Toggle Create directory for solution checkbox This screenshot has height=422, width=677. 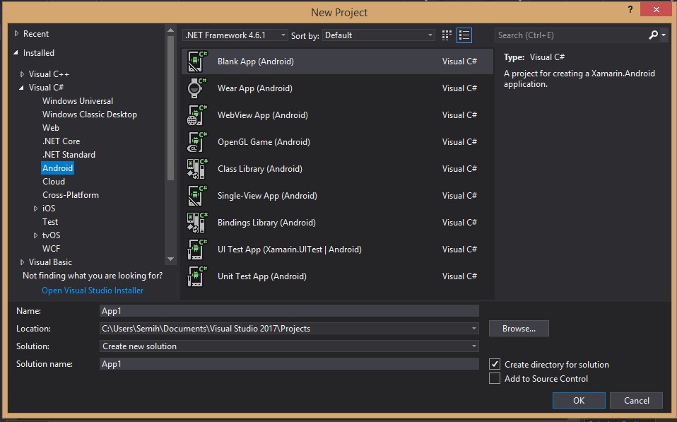495,364
